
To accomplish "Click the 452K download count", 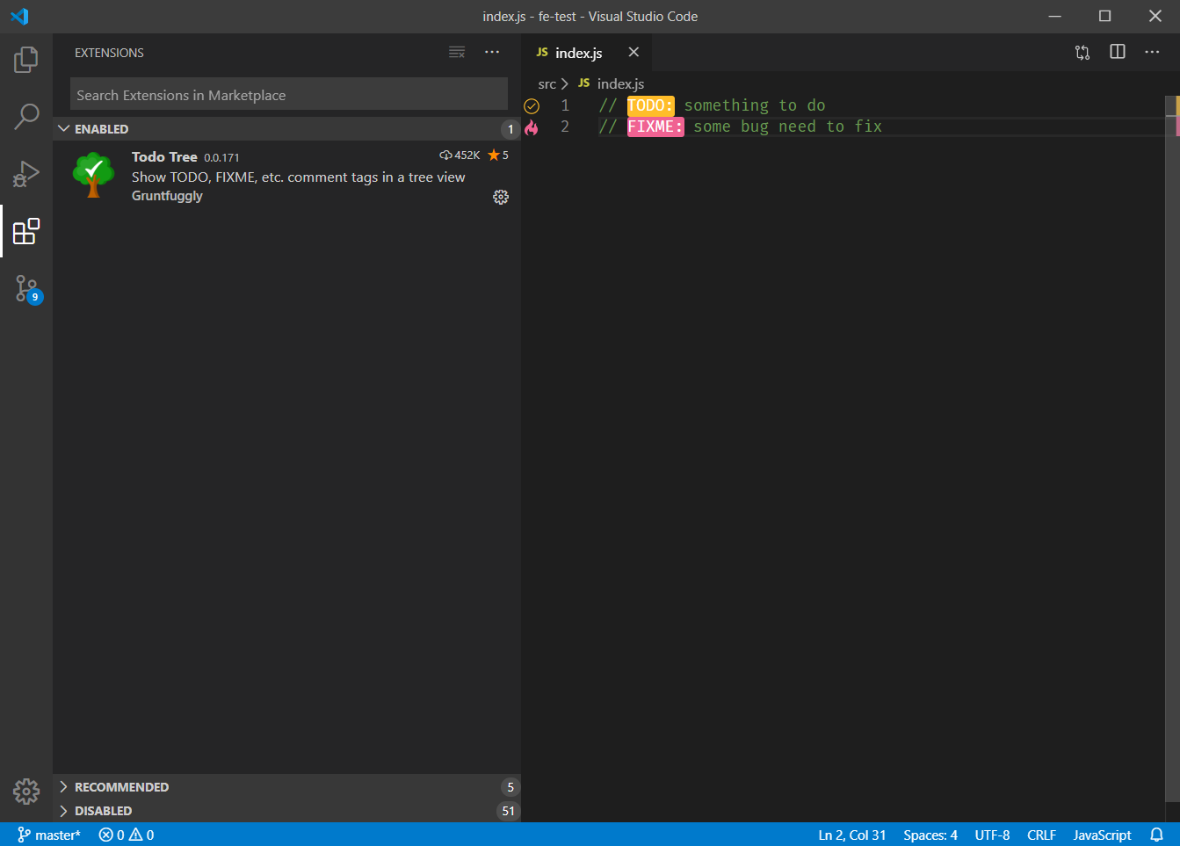I will tap(460, 155).
